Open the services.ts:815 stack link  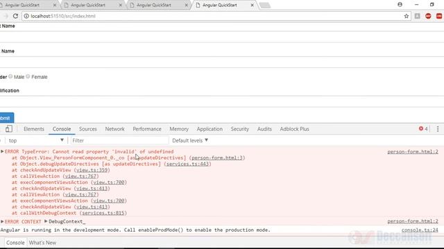[x=103, y=213]
